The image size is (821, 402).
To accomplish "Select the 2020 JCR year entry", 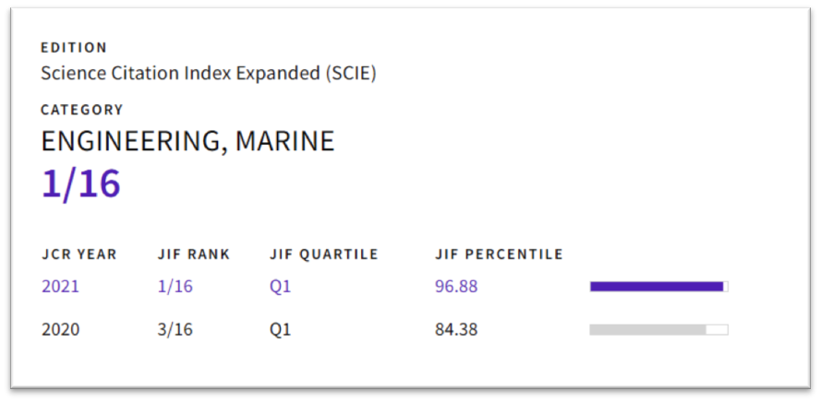I will pyautogui.click(x=60, y=329).
